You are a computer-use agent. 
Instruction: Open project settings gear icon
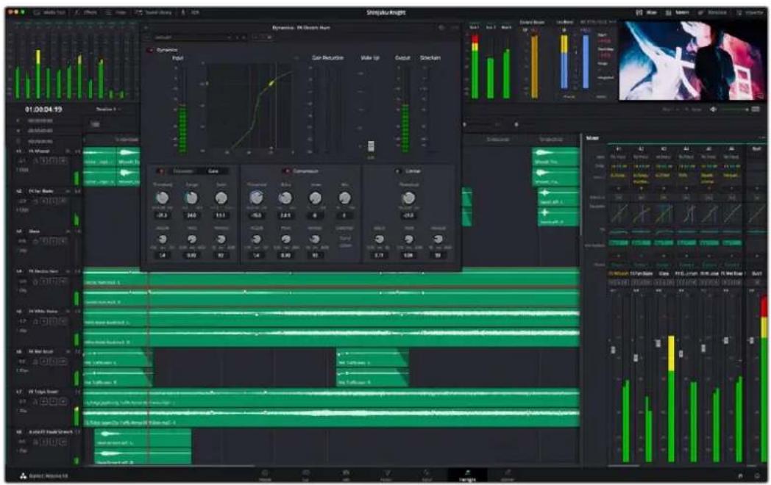[x=758, y=475]
